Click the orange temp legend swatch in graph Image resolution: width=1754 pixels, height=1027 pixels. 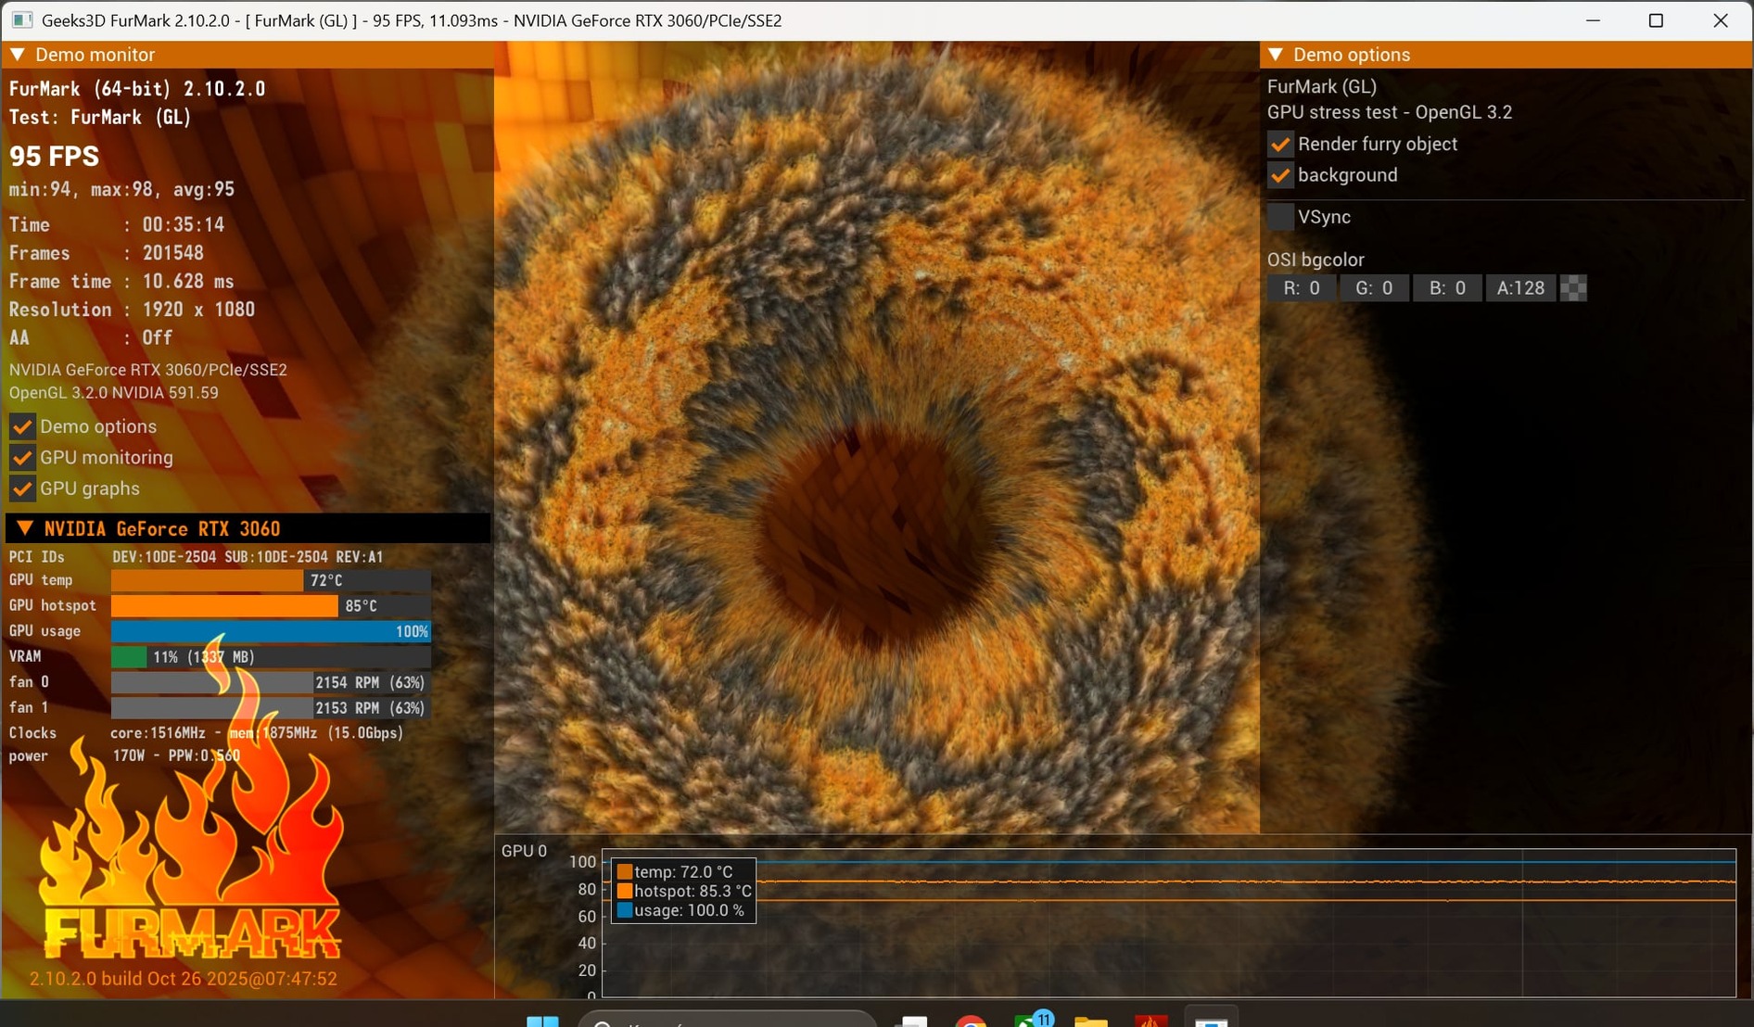625,872
